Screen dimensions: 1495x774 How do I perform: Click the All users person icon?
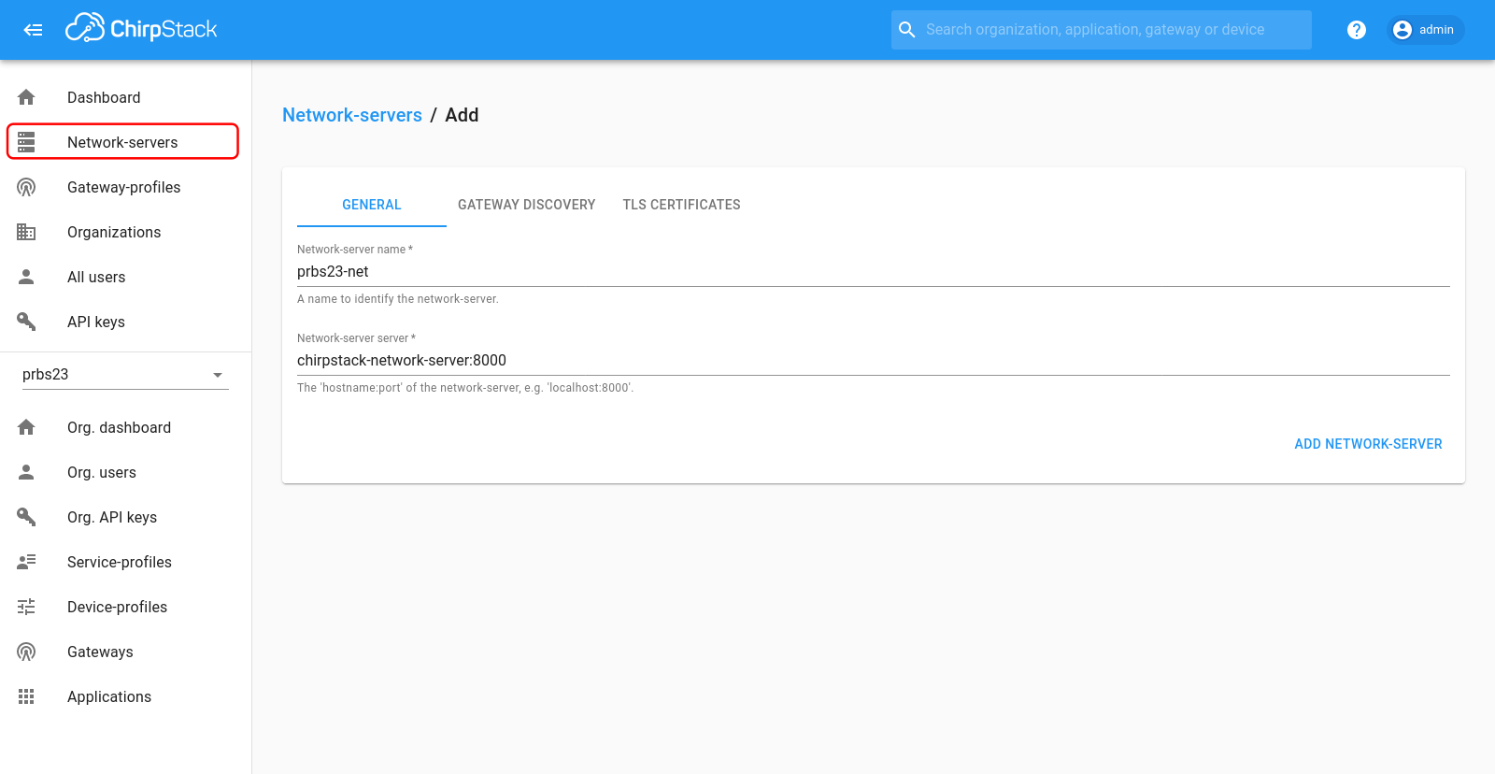[26, 277]
